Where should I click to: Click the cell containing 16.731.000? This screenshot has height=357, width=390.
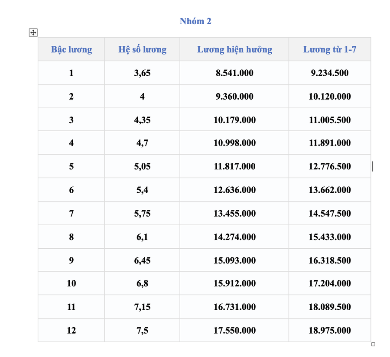tap(234, 307)
